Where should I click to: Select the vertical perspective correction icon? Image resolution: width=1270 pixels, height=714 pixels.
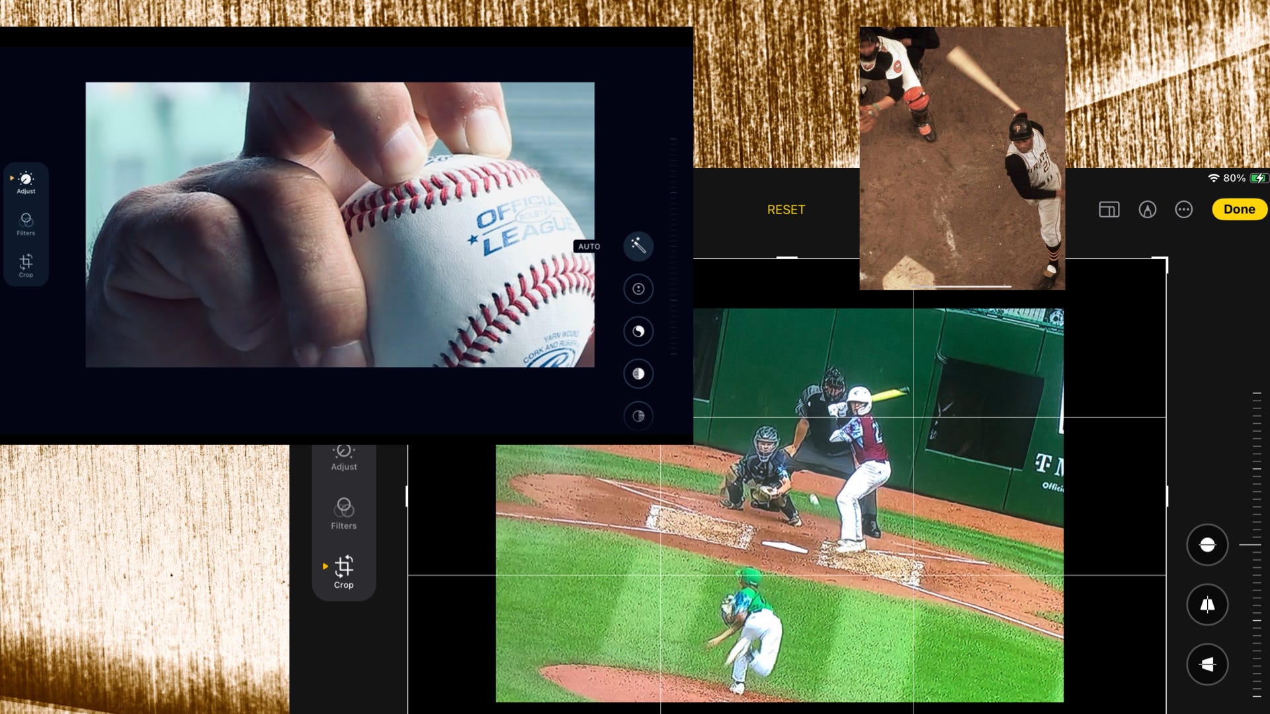[1207, 604]
